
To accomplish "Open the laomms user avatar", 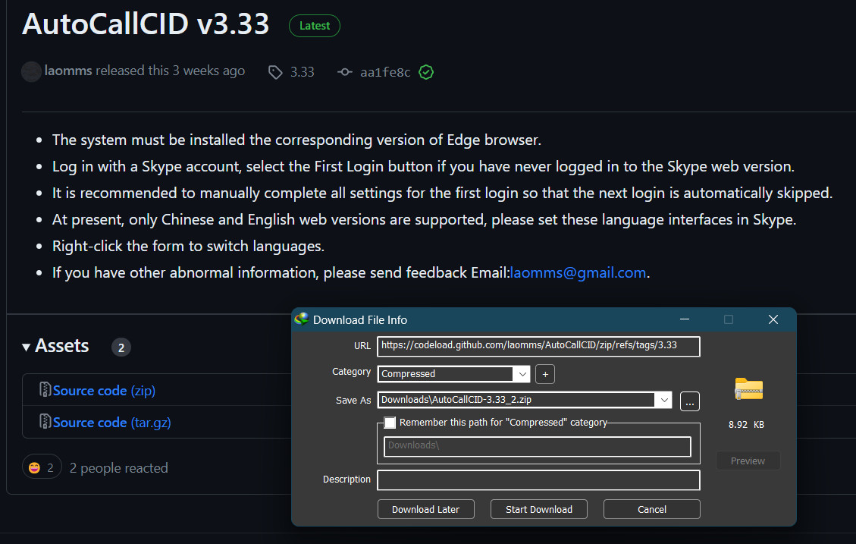I will click(31, 71).
